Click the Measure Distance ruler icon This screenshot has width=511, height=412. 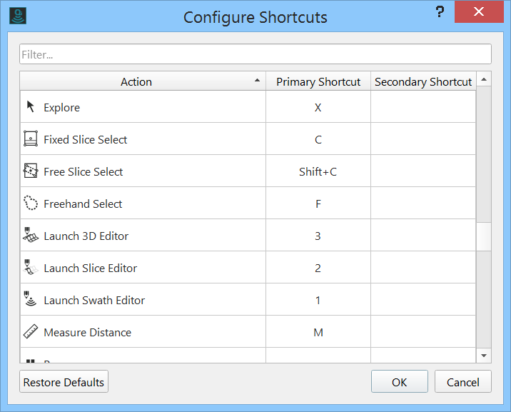(x=31, y=332)
